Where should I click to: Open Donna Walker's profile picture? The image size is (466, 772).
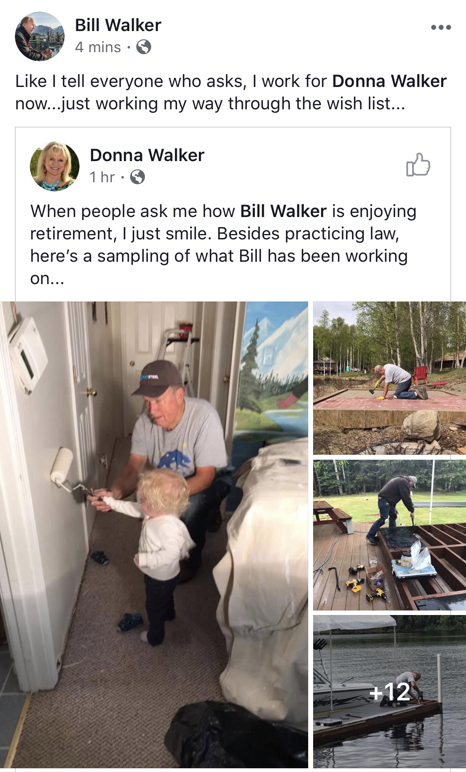(x=55, y=166)
